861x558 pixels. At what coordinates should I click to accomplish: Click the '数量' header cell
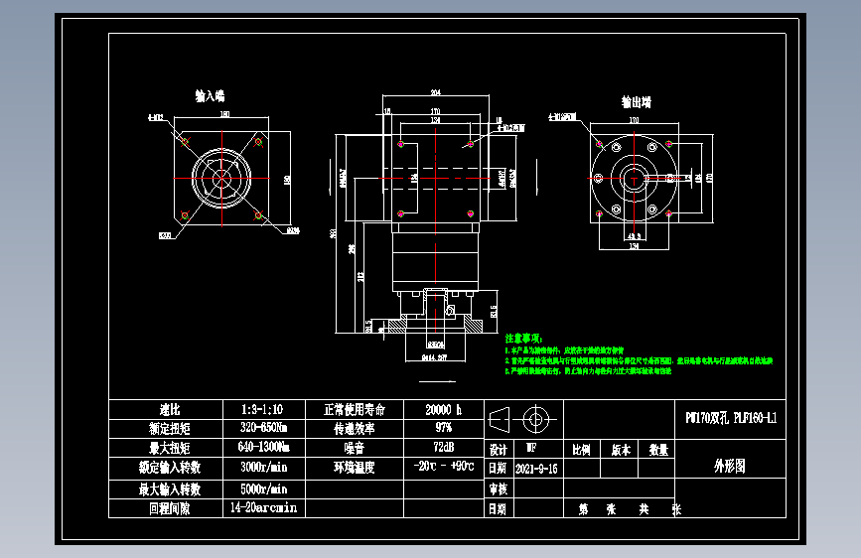tap(658, 450)
